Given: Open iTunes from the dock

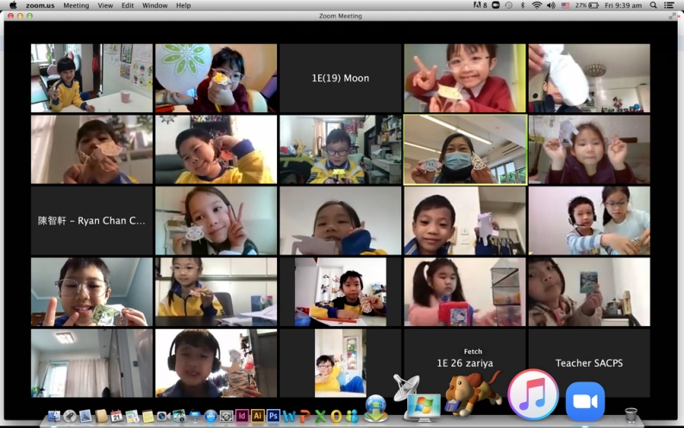Looking at the screenshot, I should (x=533, y=394).
